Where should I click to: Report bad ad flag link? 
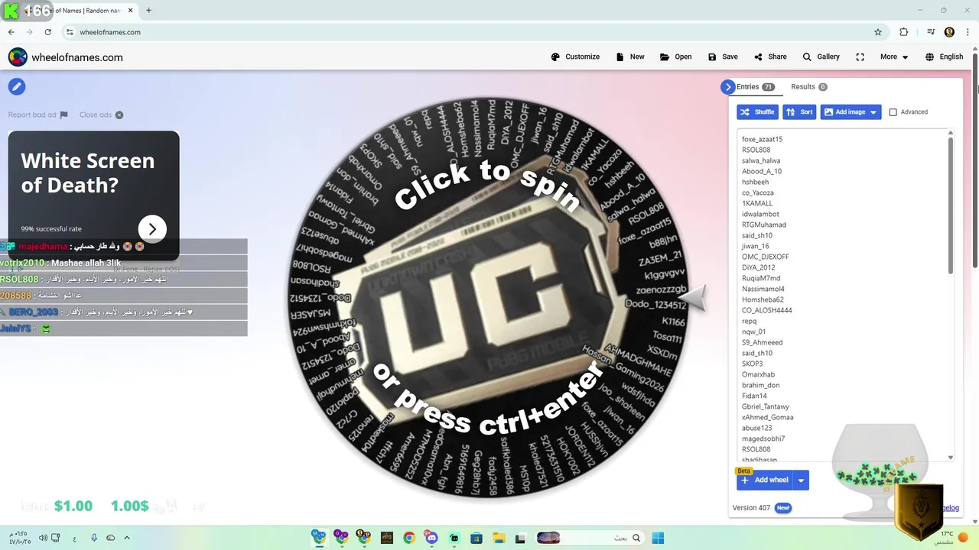point(37,115)
